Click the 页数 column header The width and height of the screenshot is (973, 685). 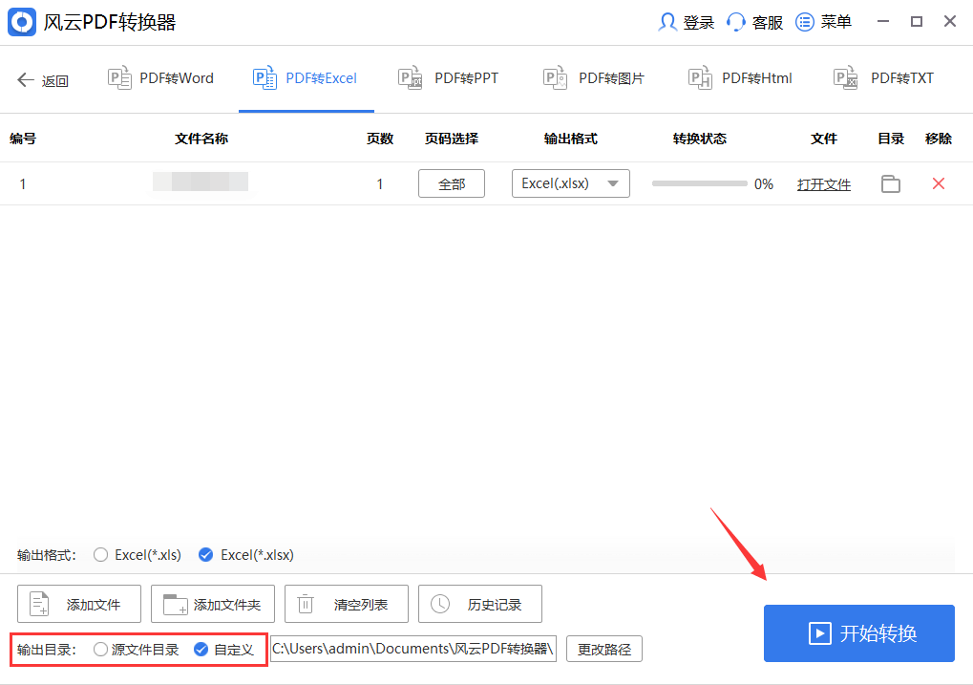coord(380,139)
